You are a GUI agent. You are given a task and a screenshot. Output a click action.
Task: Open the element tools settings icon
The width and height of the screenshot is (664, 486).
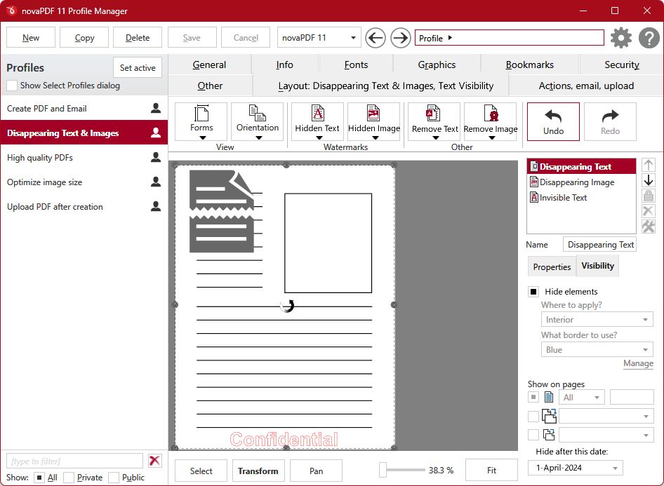point(649,227)
